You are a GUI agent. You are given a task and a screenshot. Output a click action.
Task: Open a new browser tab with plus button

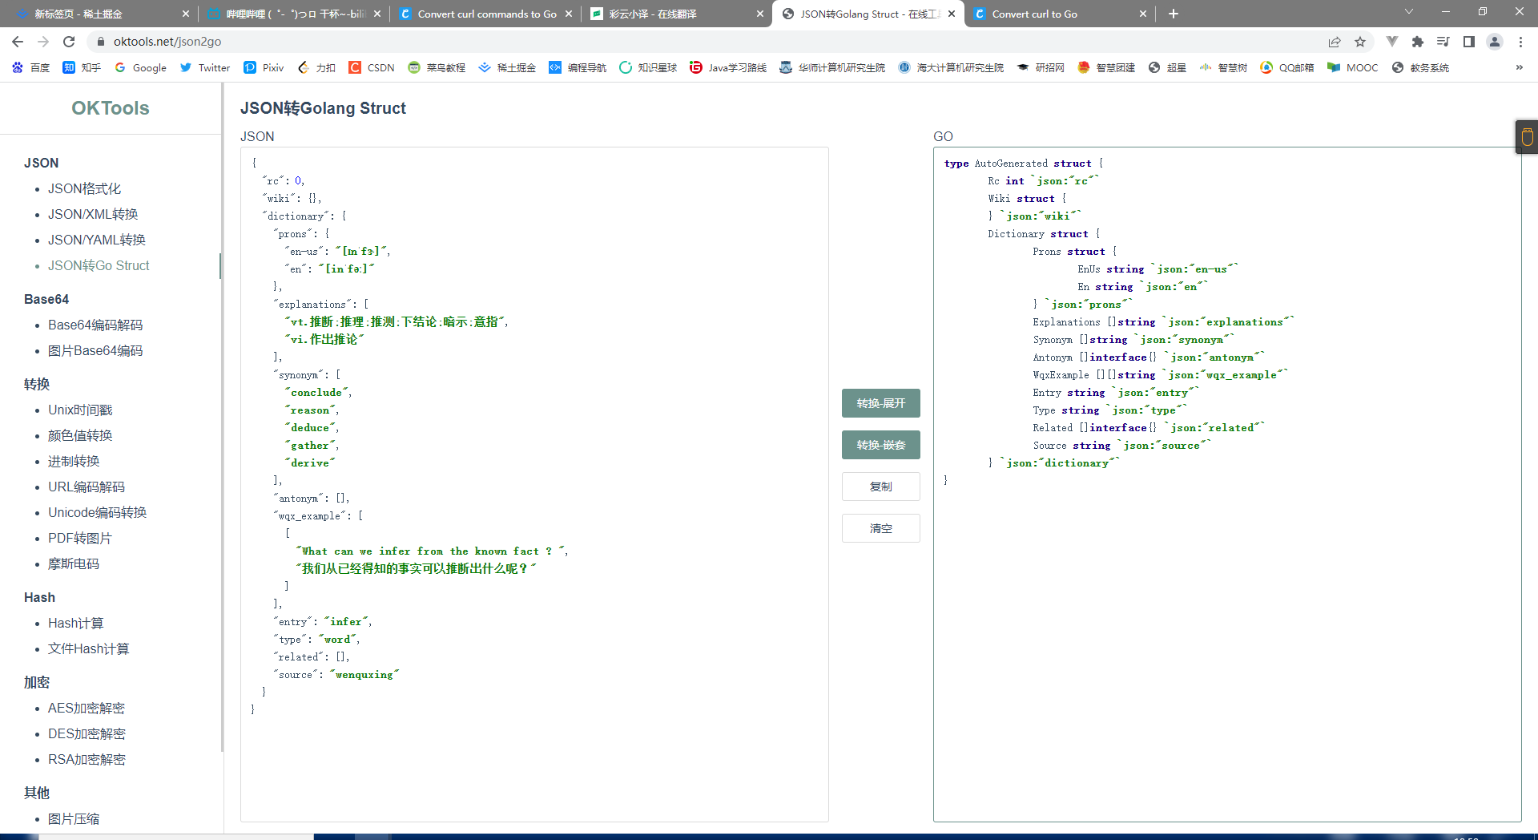[1174, 14]
